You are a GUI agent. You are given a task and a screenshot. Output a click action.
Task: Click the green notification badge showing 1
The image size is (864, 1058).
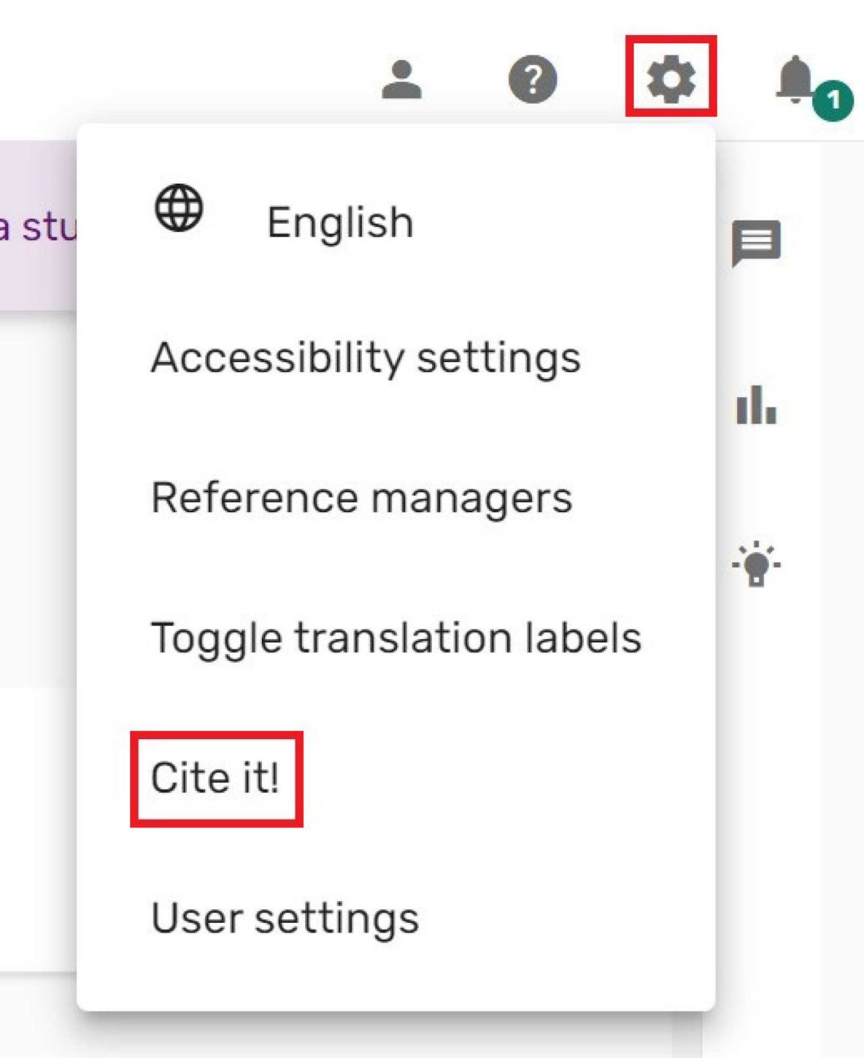coord(833,100)
